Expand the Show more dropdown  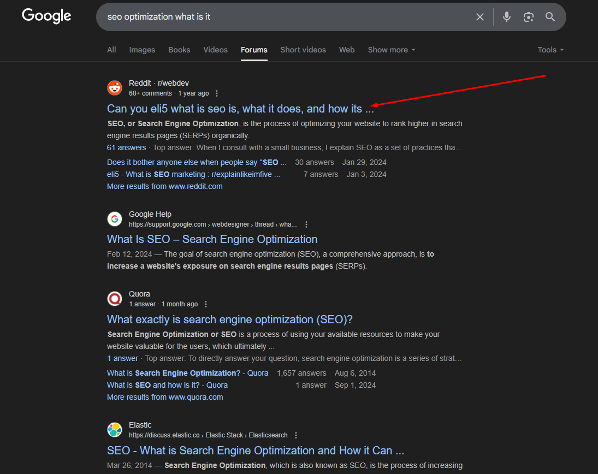391,50
